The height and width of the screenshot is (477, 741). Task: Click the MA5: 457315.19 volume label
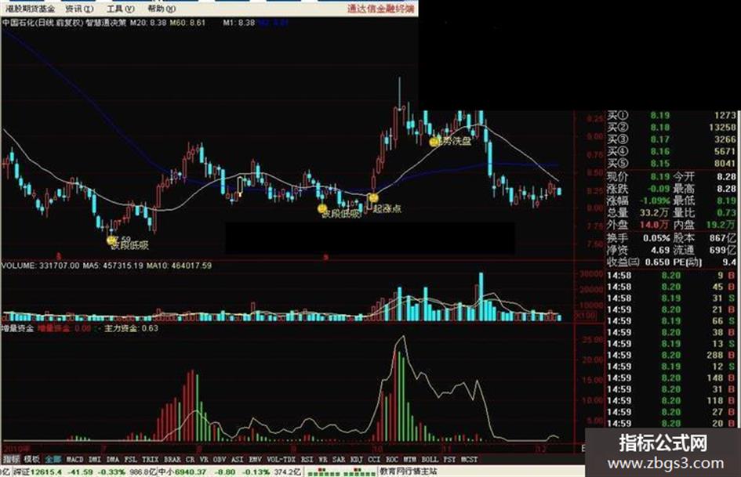pos(113,266)
